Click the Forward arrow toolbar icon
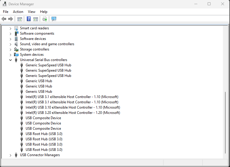 (x=11, y=19)
